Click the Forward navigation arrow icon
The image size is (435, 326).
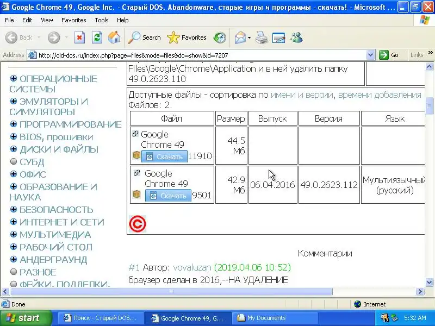[53, 37]
